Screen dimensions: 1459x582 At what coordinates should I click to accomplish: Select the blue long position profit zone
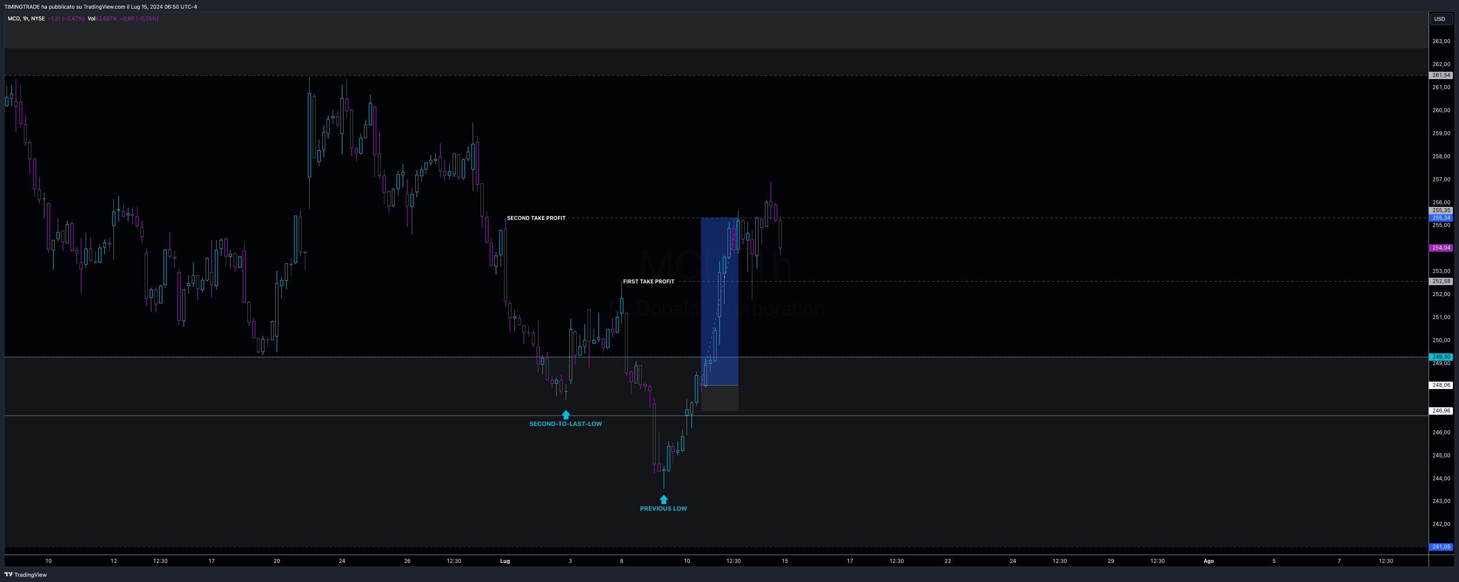coord(719,301)
